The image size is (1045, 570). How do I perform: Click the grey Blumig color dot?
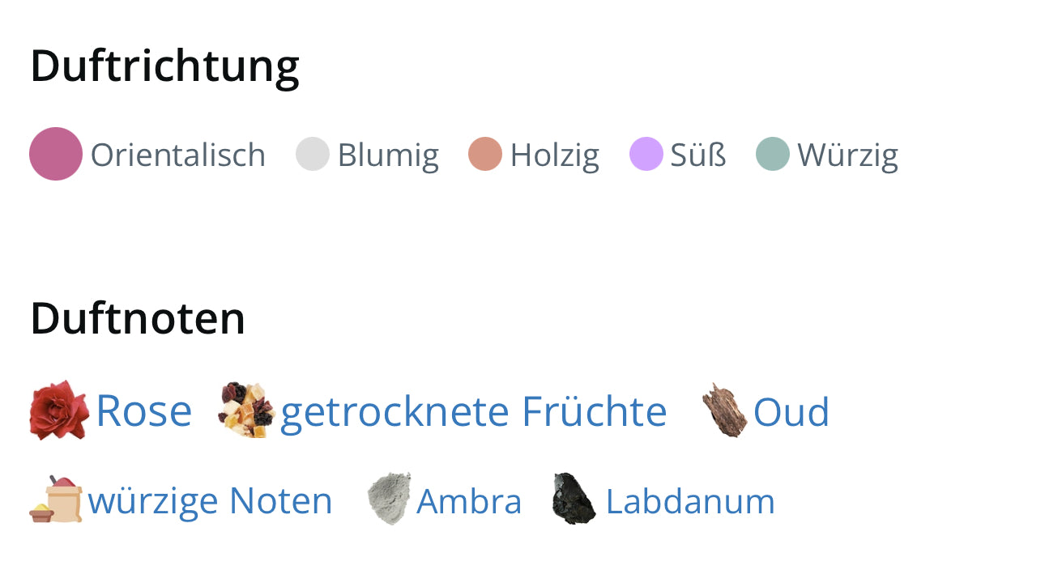(x=313, y=154)
